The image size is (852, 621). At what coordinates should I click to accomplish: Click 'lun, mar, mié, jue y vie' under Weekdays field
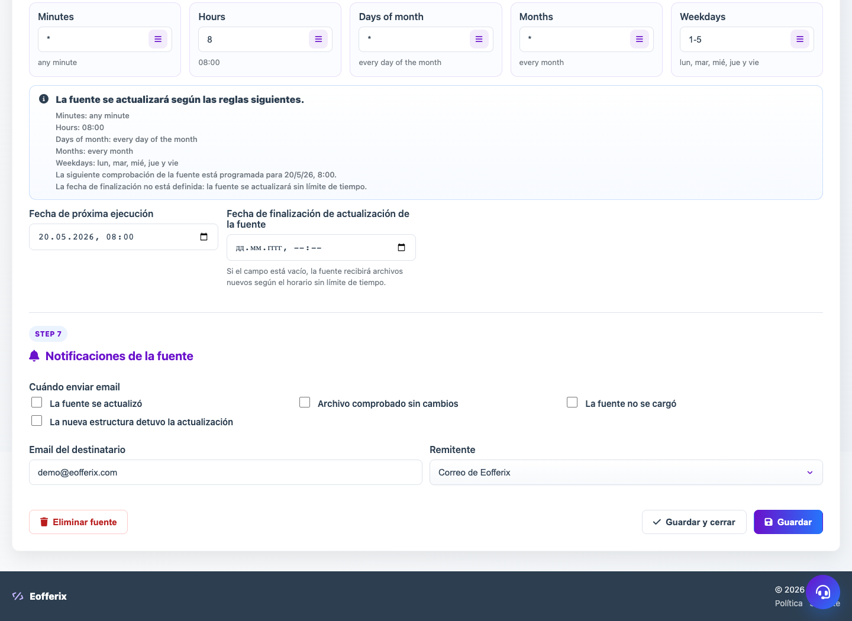pyautogui.click(x=719, y=62)
